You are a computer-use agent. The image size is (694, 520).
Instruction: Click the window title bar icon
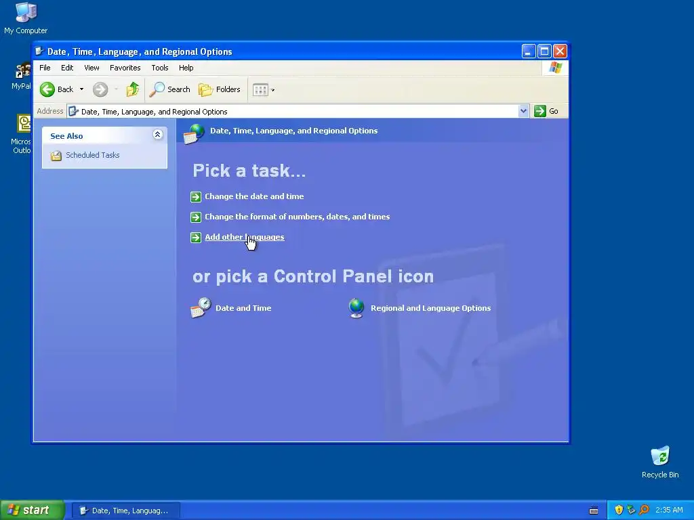click(39, 51)
